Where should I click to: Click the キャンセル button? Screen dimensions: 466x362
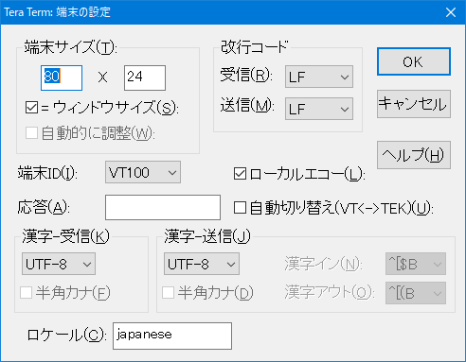414,104
